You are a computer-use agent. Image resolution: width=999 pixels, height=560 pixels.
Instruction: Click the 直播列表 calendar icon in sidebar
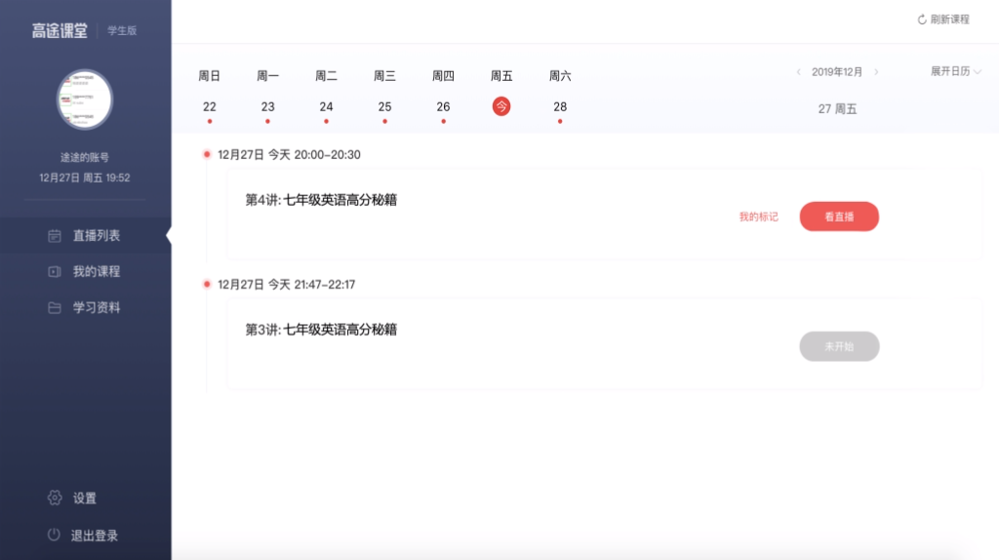[55, 236]
